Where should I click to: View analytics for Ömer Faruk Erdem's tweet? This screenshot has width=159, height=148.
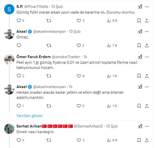click(109, 76)
